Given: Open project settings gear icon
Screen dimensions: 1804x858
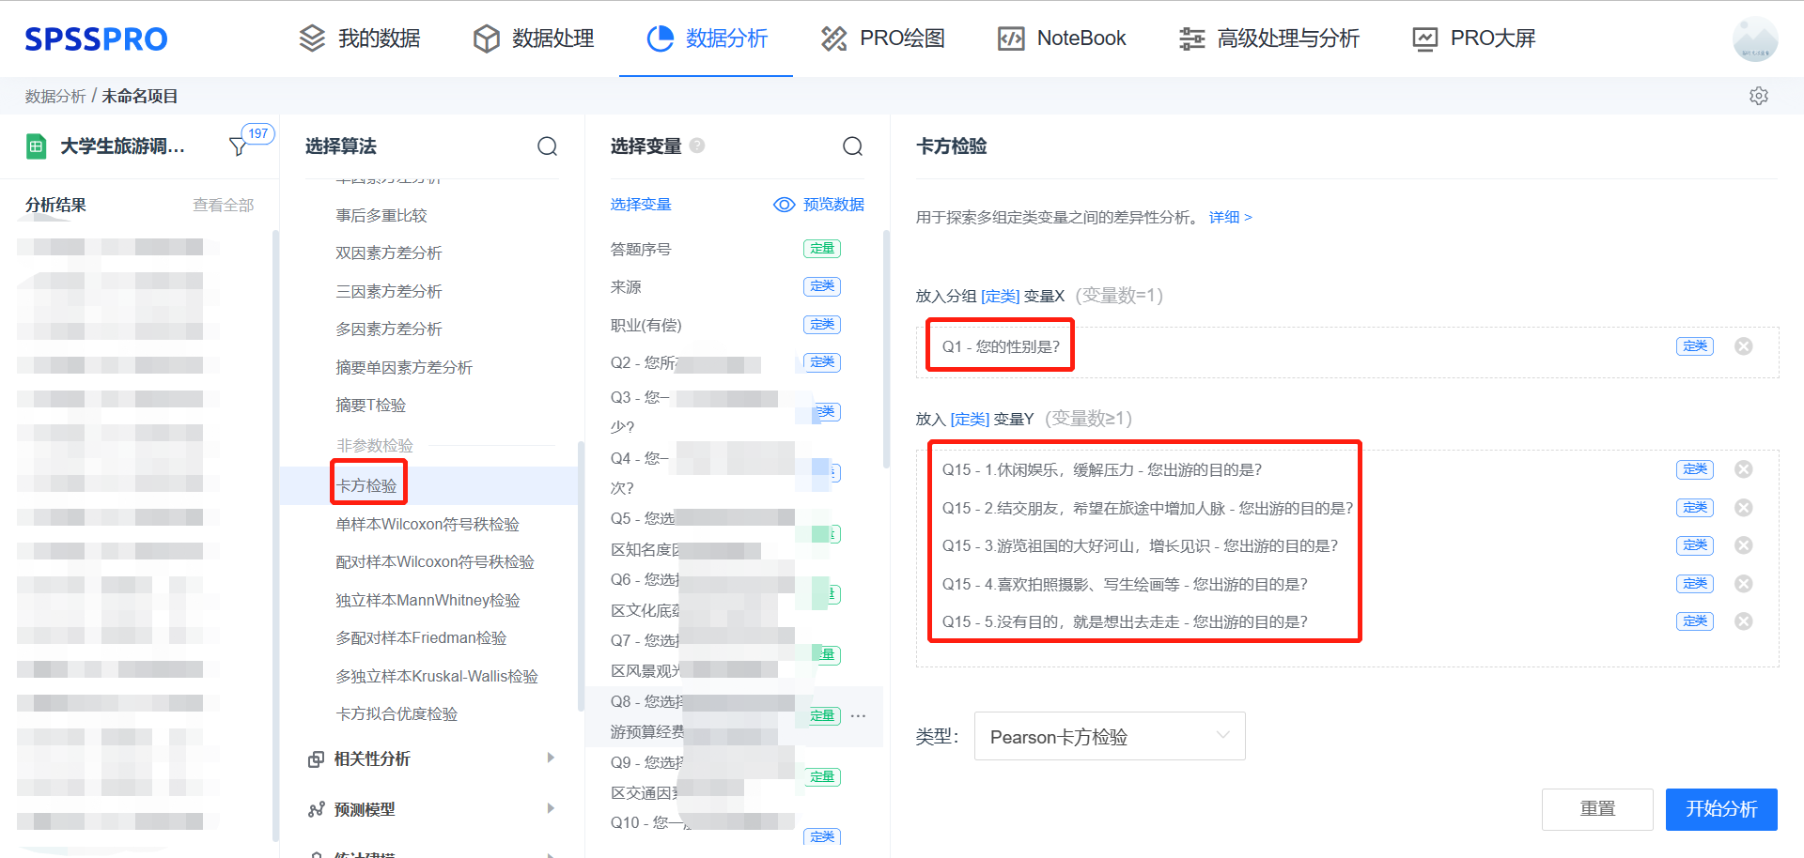Looking at the screenshot, I should coord(1759,96).
